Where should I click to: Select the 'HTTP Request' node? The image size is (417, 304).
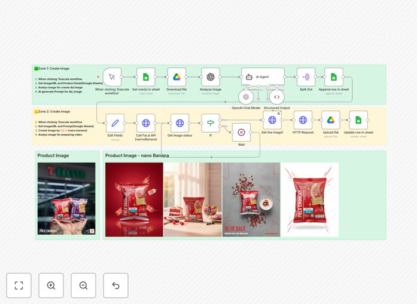point(303,120)
